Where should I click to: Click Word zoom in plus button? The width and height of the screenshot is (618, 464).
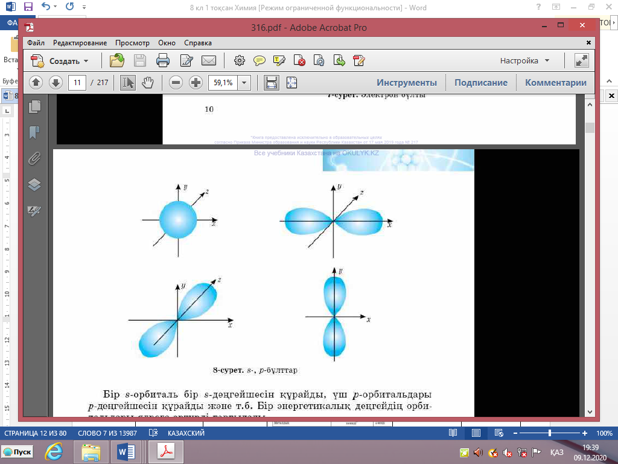[x=585, y=433]
